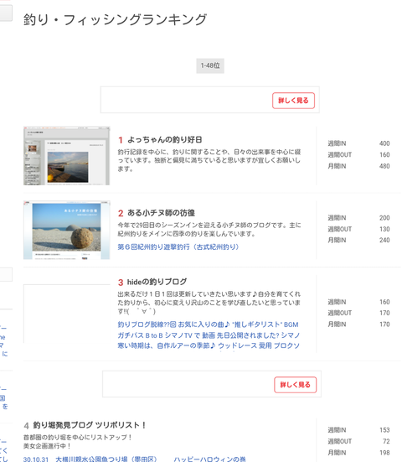Open the よっちゃんの釣り好日 blog thumbnail
Image resolution: width=402 pixels, height=462 pixels.
pos(66,156)
